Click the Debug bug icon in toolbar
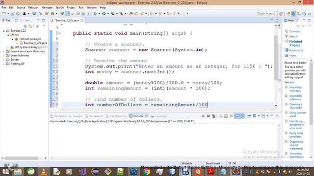This screenshot has width=314, height=176. [95, 14]
